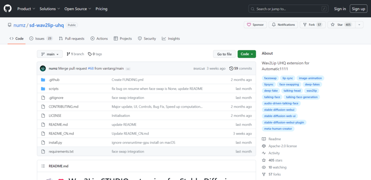The height and width of the screenshot is (180, 371).
Task: Open the Pull requests tab
Action: 71,38
